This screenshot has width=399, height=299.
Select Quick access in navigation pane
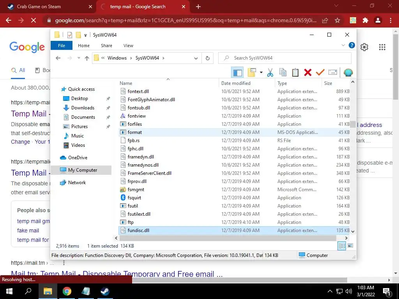[81, 89]
